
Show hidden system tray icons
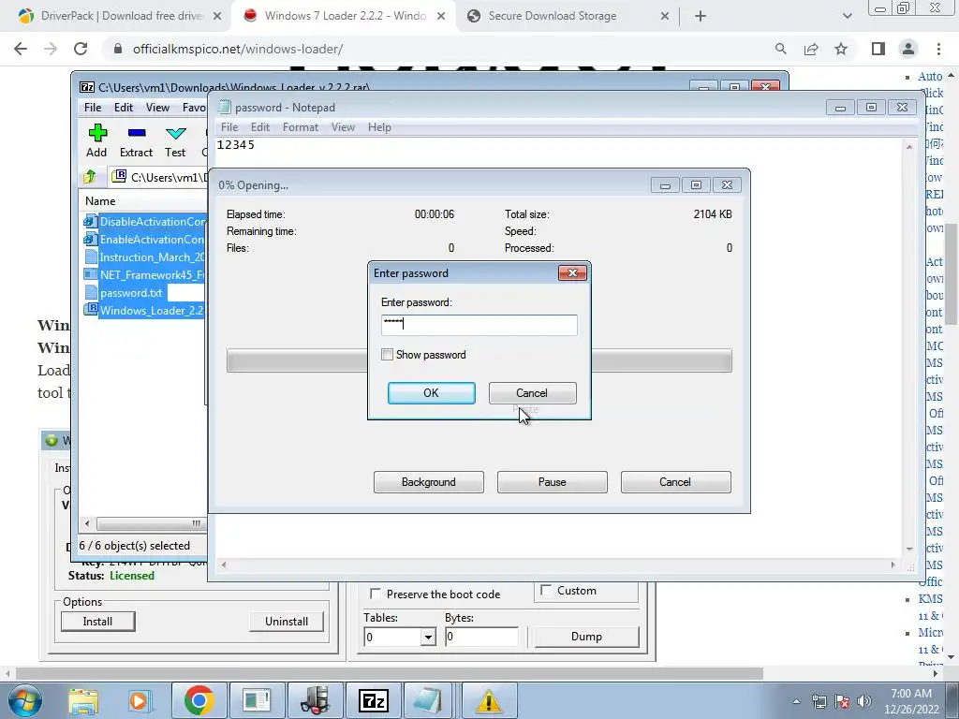pos(796,701)
